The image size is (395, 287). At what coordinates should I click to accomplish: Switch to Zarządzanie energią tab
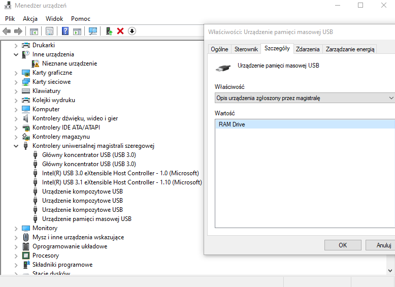coord(350,49)
